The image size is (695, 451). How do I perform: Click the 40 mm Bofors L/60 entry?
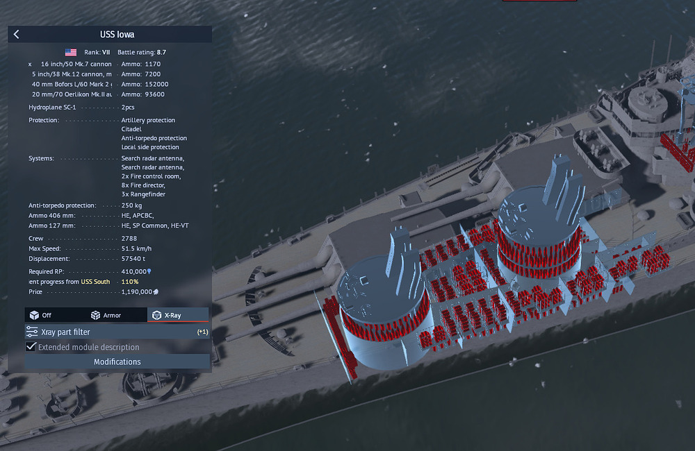coord(72,84)
